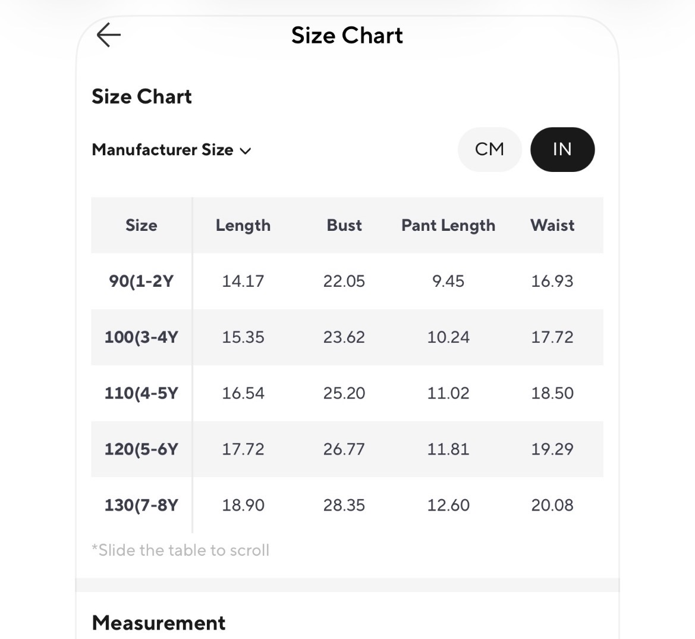Select the 110(4-5Y size row
695x639 pixels.
(347, 393)
